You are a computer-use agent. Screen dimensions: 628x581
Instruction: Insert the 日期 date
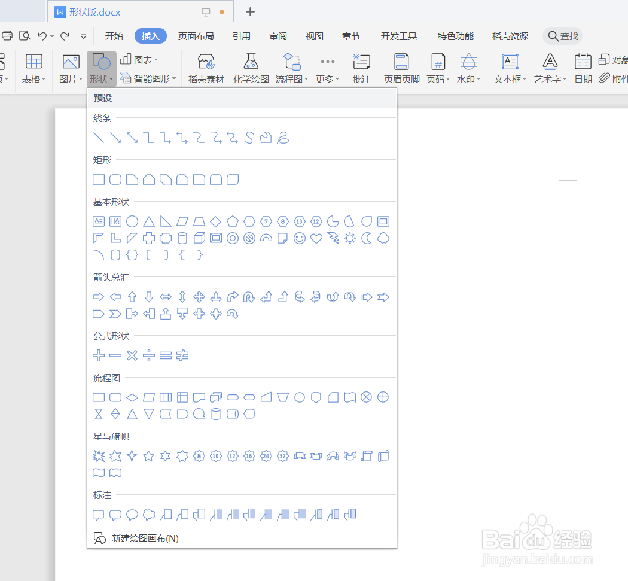(x=583, y=69)
